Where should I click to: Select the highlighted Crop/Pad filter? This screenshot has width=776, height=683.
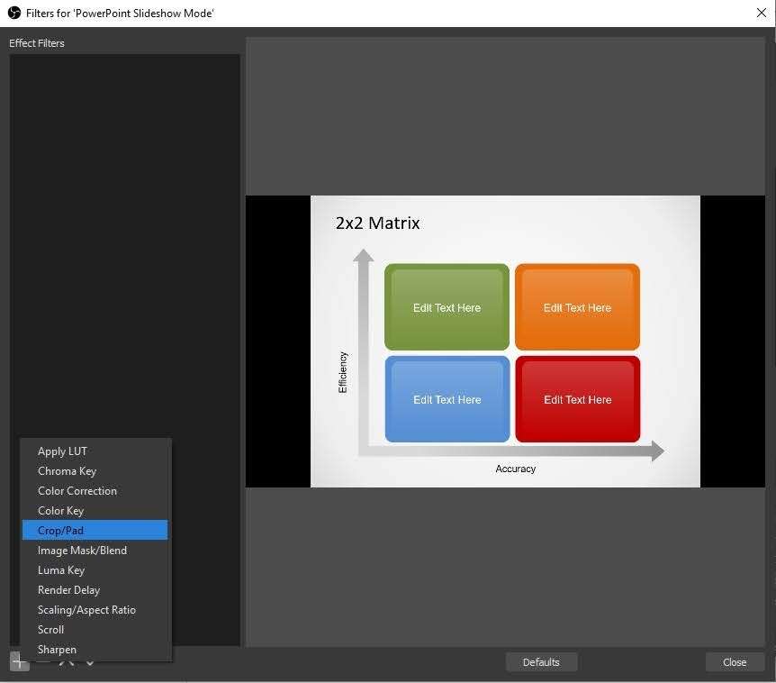coord(60,531)
